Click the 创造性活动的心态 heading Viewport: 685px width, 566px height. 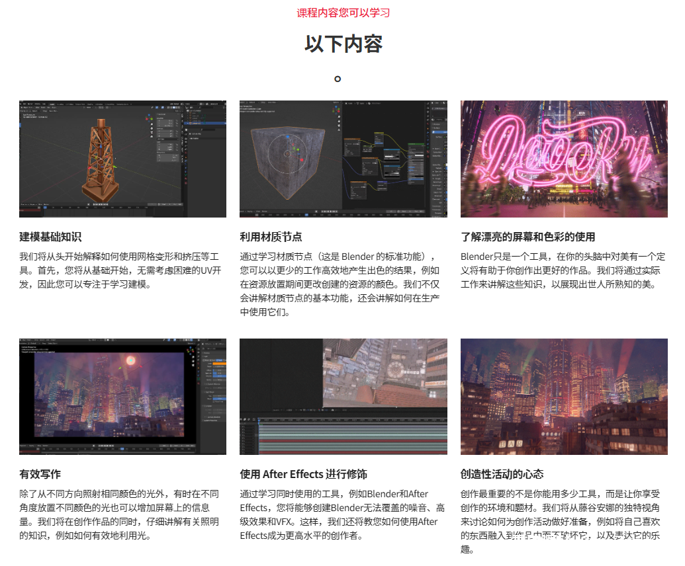pos(502,474)
